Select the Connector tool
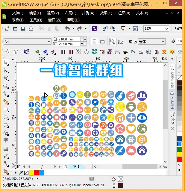 coord(6,164)
